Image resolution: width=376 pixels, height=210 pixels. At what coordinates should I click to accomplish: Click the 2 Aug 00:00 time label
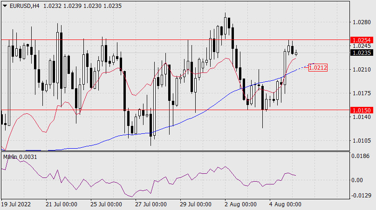click(x=240, y=204)
